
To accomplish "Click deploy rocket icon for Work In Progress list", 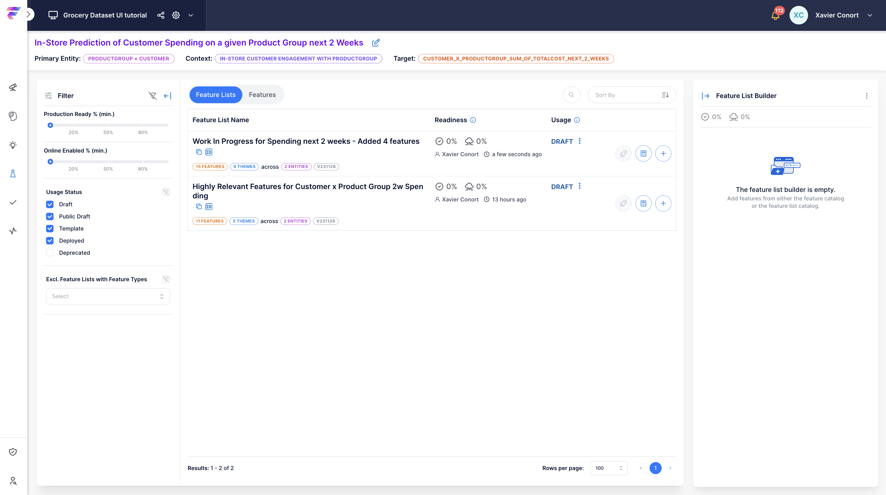I will (623, 153).
